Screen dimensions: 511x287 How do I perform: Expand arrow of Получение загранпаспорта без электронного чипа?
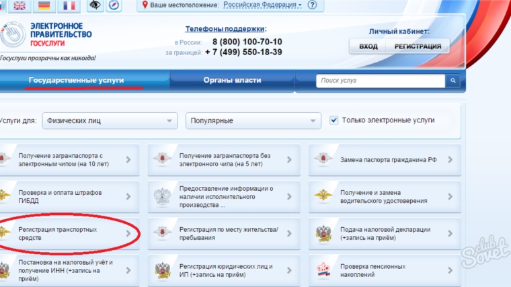[x=289, y=159]
